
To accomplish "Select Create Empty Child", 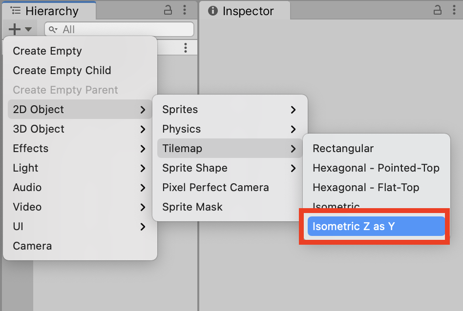I will point(62,70).
